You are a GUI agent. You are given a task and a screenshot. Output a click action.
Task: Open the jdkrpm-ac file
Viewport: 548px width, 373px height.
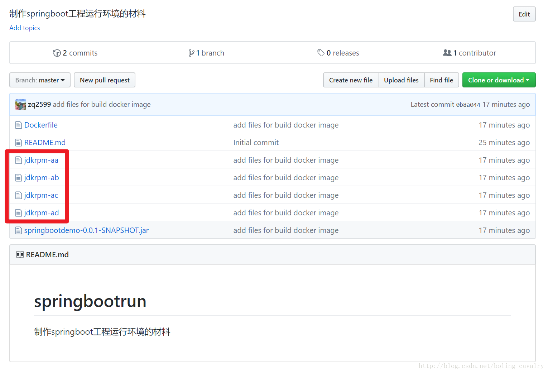(41, 195)
